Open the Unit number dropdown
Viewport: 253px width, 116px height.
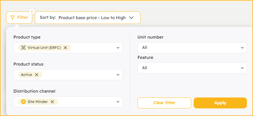[192, 48]
